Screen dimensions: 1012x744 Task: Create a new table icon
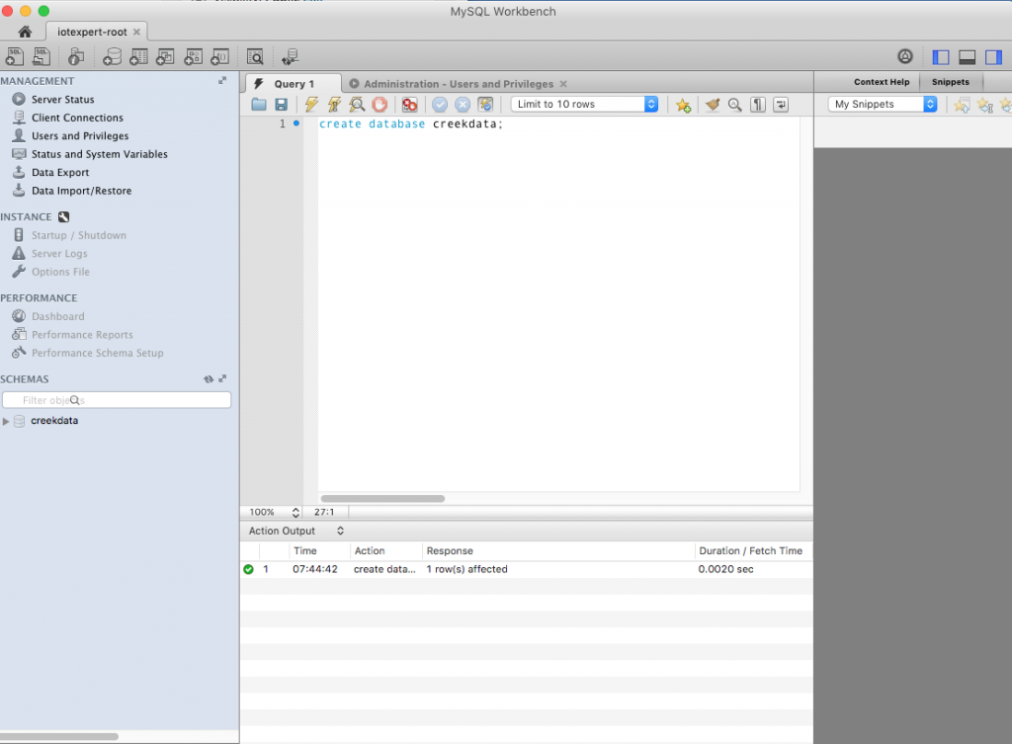tap(138, 56)
